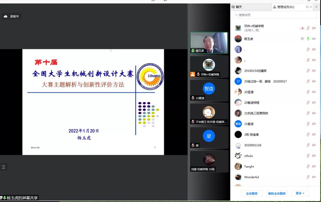Toggle the microphone for 20190154刘蕴哲
Image resolution: width=321 pixels, height=202 pixels.
[x=308, y=71]
